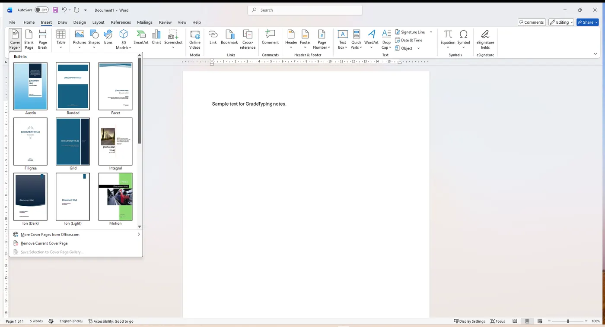Insert a Blank Page
This screenshot has width=605, height=327.
(29, 40)
